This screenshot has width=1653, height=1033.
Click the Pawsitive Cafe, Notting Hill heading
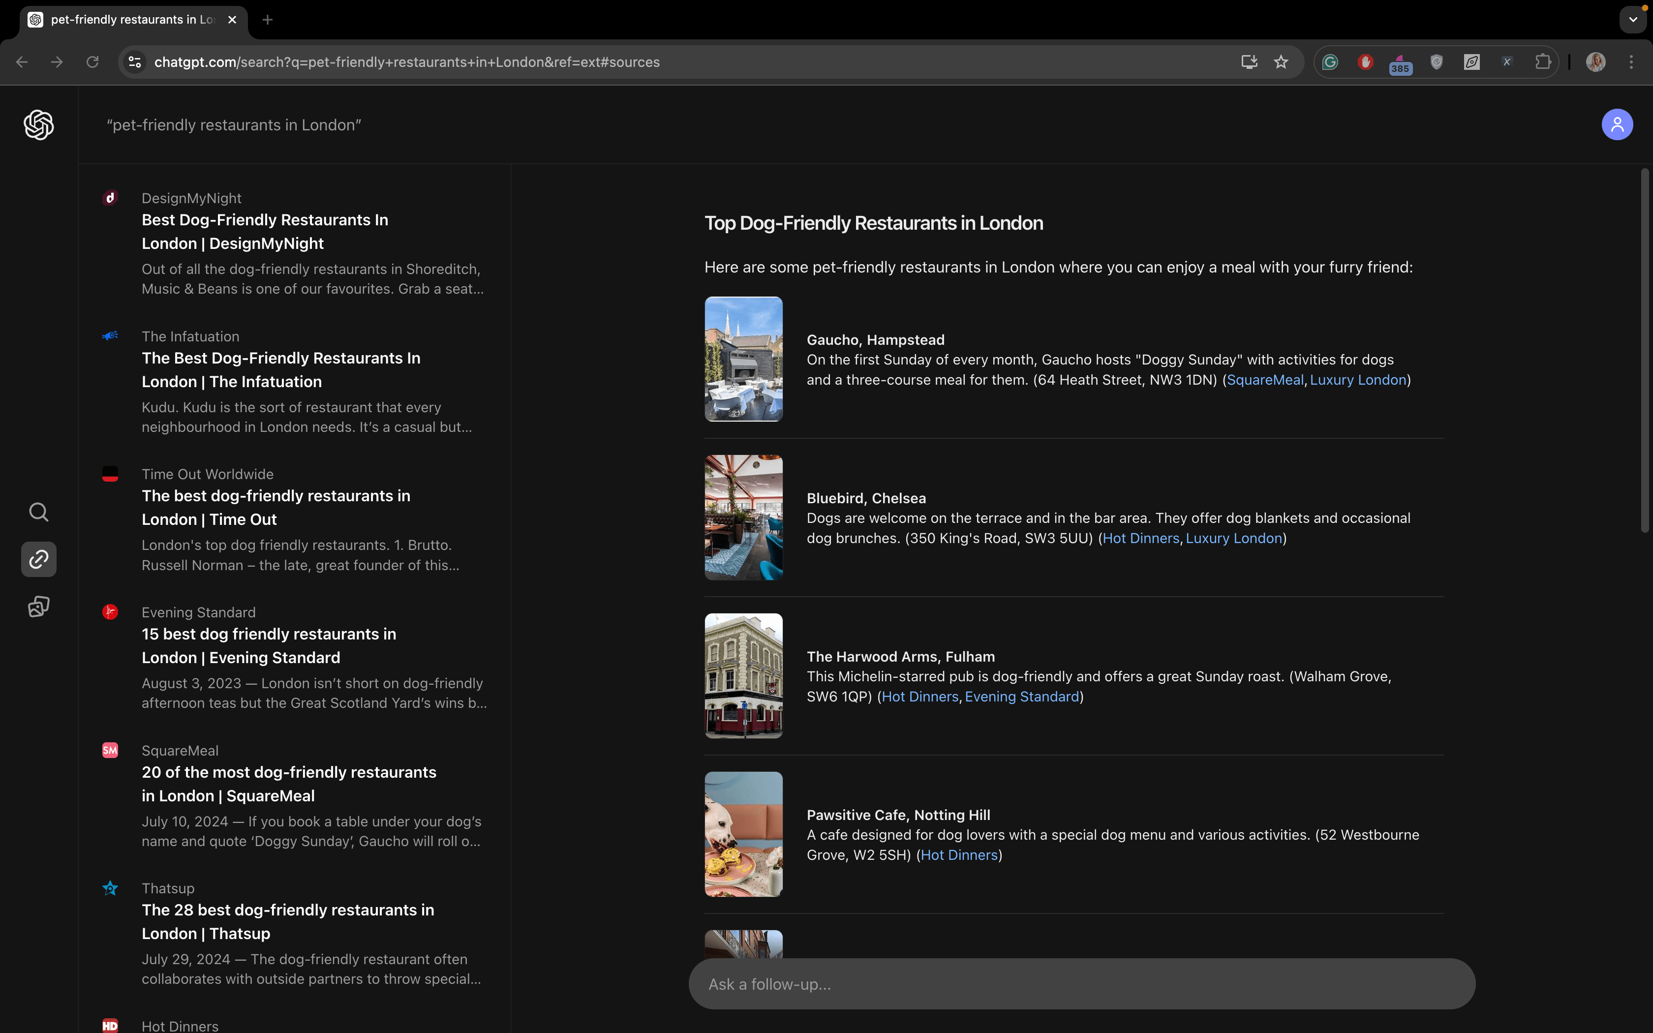898,815
